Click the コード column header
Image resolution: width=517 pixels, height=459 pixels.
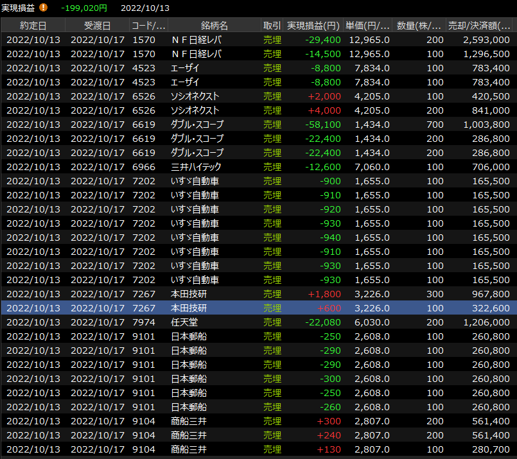148,26
